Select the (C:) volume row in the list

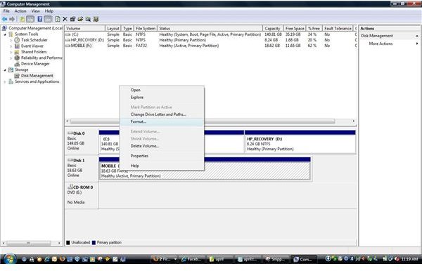point(211,34)
